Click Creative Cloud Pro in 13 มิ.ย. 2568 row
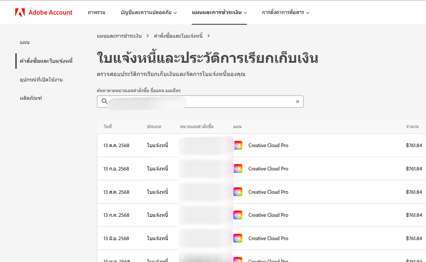This screenshot has height=262, width=426. click(268, 238)
